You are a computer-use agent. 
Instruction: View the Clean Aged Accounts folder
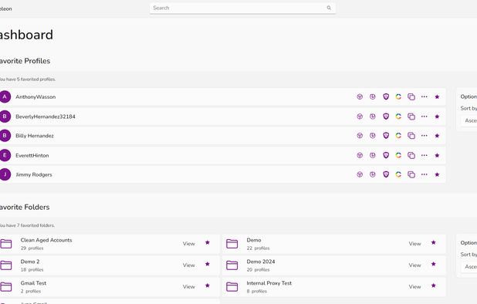pos(188,244)
